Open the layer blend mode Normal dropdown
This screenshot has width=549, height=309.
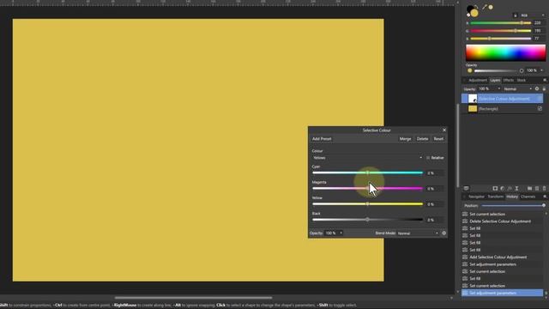click(x=518, y=89)
